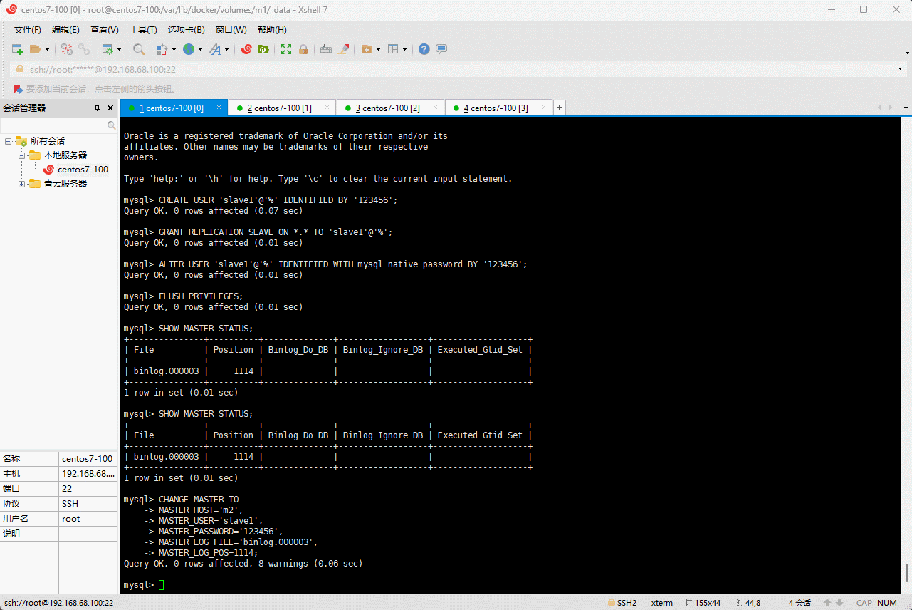The height and width of the screenshot is (610, 912).
Task: Open the 窗口(W) menu
Action: click(x=231, y=30)
